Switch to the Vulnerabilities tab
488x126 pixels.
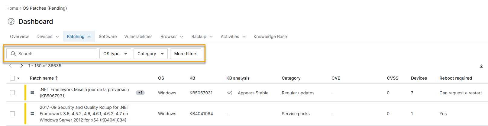pos(138,36)
